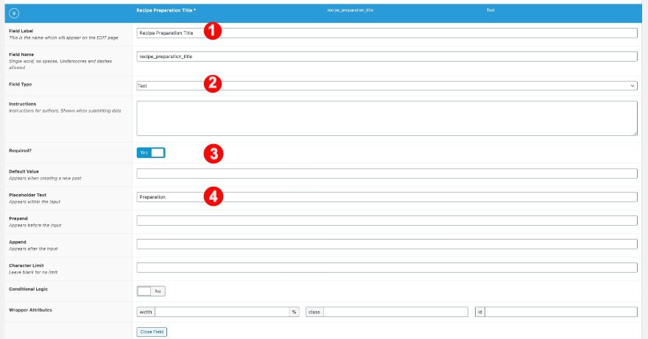648x339 pixels.
Task: Click the wrapper width percentage input
Action: 221,312
